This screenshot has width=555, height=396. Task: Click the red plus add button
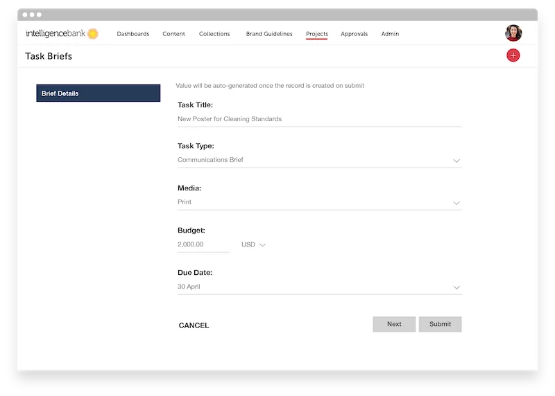click(513, 55)
